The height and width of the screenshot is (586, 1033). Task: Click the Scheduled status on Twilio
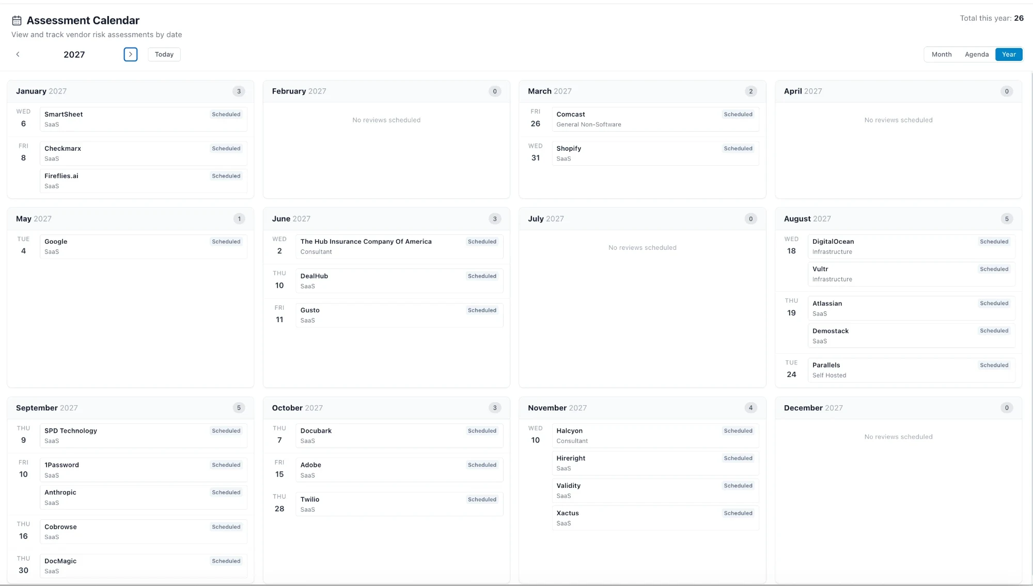[x=482, y=500]
